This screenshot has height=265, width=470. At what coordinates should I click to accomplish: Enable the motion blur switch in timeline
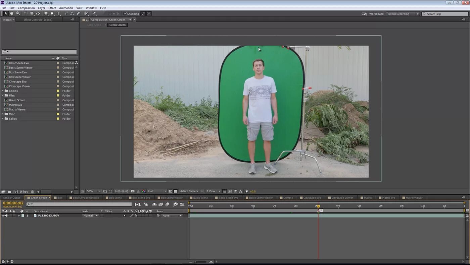(x=167, y=204)
